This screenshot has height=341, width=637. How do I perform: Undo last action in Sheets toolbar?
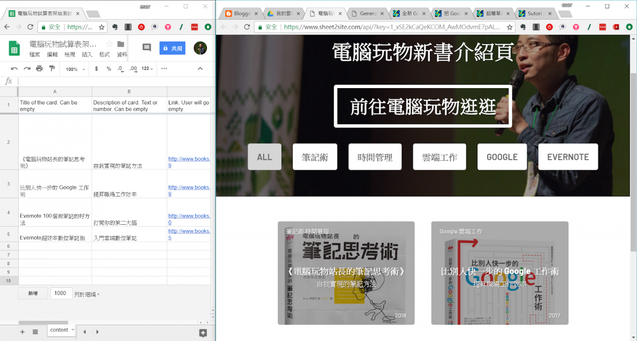[x=15, y=69]
